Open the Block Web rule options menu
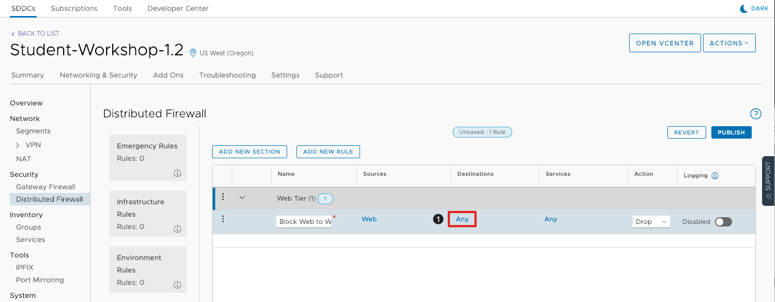Image resolution: width=775 pixels, height=302 pixels. pos(223,219)
